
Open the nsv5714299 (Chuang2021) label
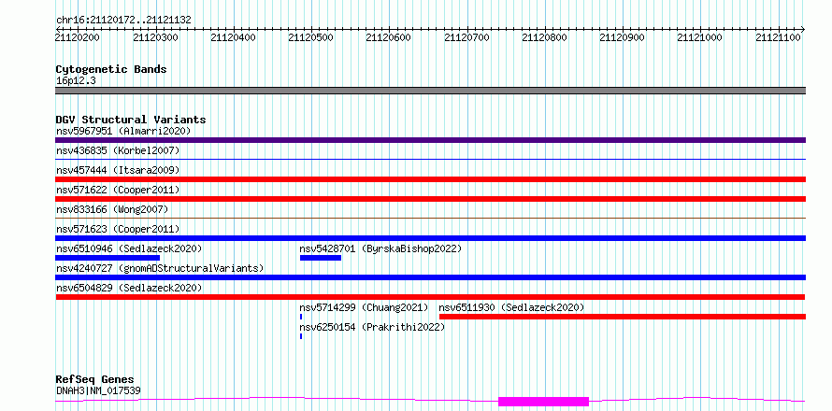[x=364, y=307]
